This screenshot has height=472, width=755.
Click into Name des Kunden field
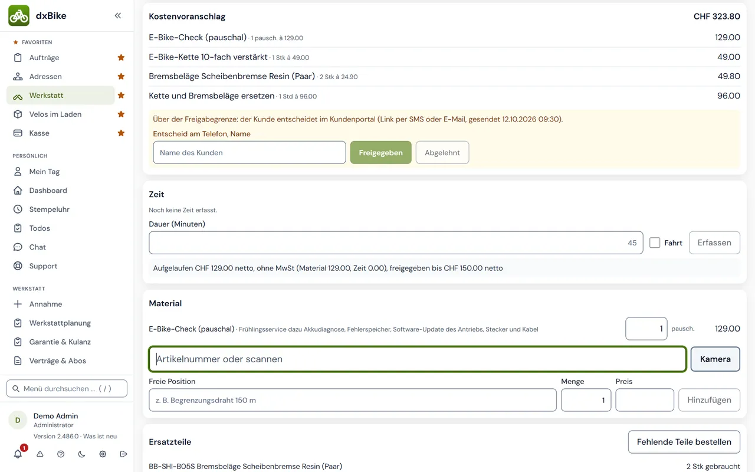[x=250, y=152]
